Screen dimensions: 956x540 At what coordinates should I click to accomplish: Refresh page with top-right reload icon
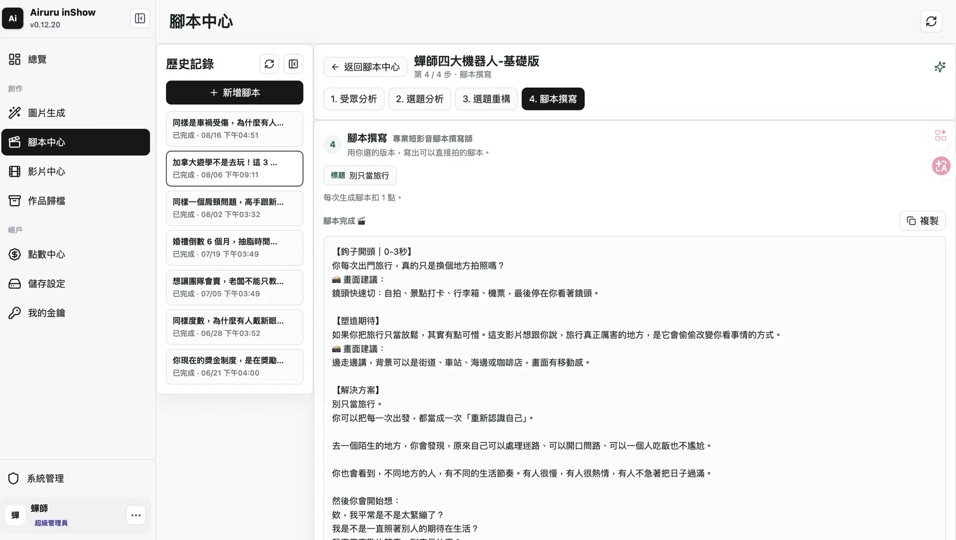click(x=931, y=21)
